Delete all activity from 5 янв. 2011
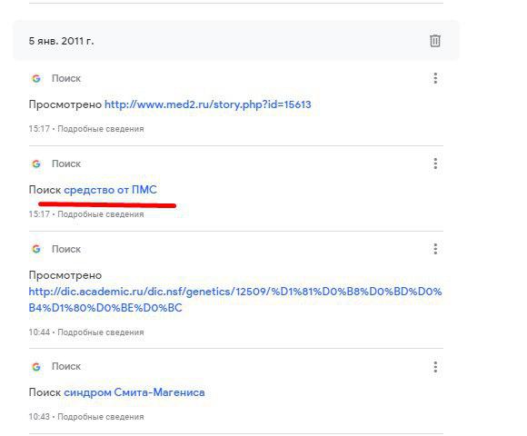 435,41
